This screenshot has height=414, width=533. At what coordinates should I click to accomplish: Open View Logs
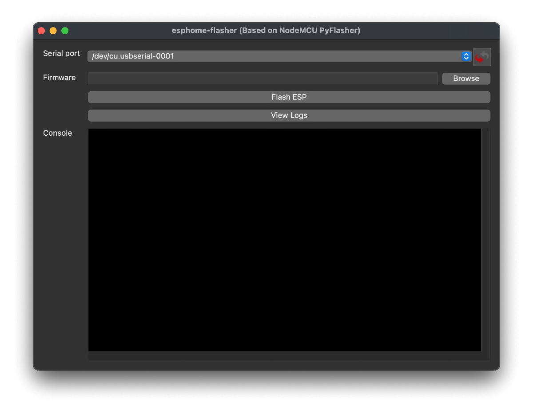coord(289,115)
